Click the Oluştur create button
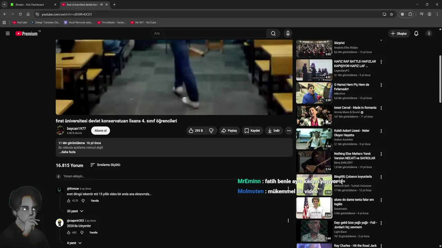This screenshot has width=442, height=248. point(399,33)
